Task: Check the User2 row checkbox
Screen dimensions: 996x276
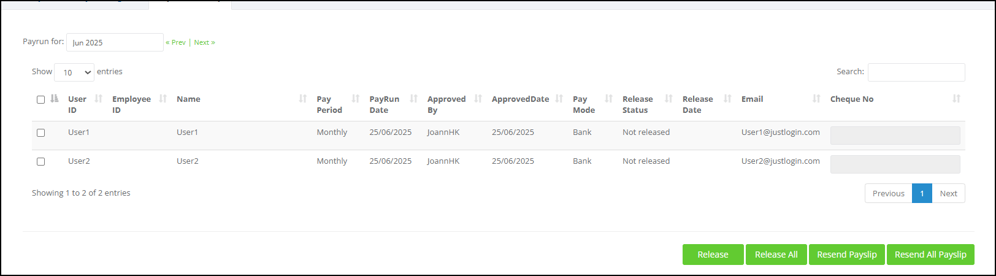Action: pos(40,161)
